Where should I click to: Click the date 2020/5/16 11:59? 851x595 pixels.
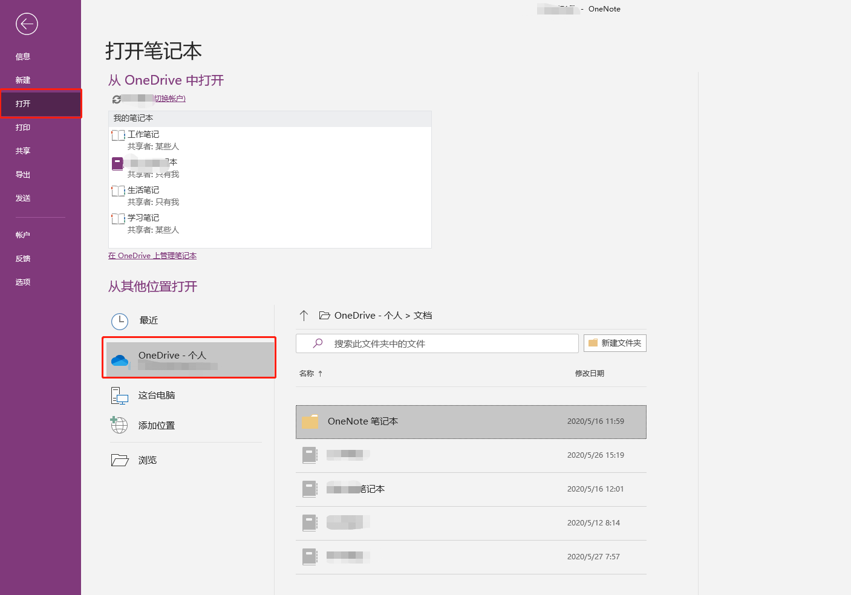(596, 421)
